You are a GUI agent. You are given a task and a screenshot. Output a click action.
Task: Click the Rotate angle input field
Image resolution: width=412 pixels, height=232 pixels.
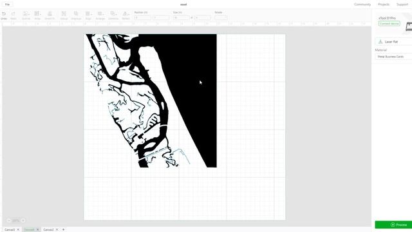[x=221, y=17]
